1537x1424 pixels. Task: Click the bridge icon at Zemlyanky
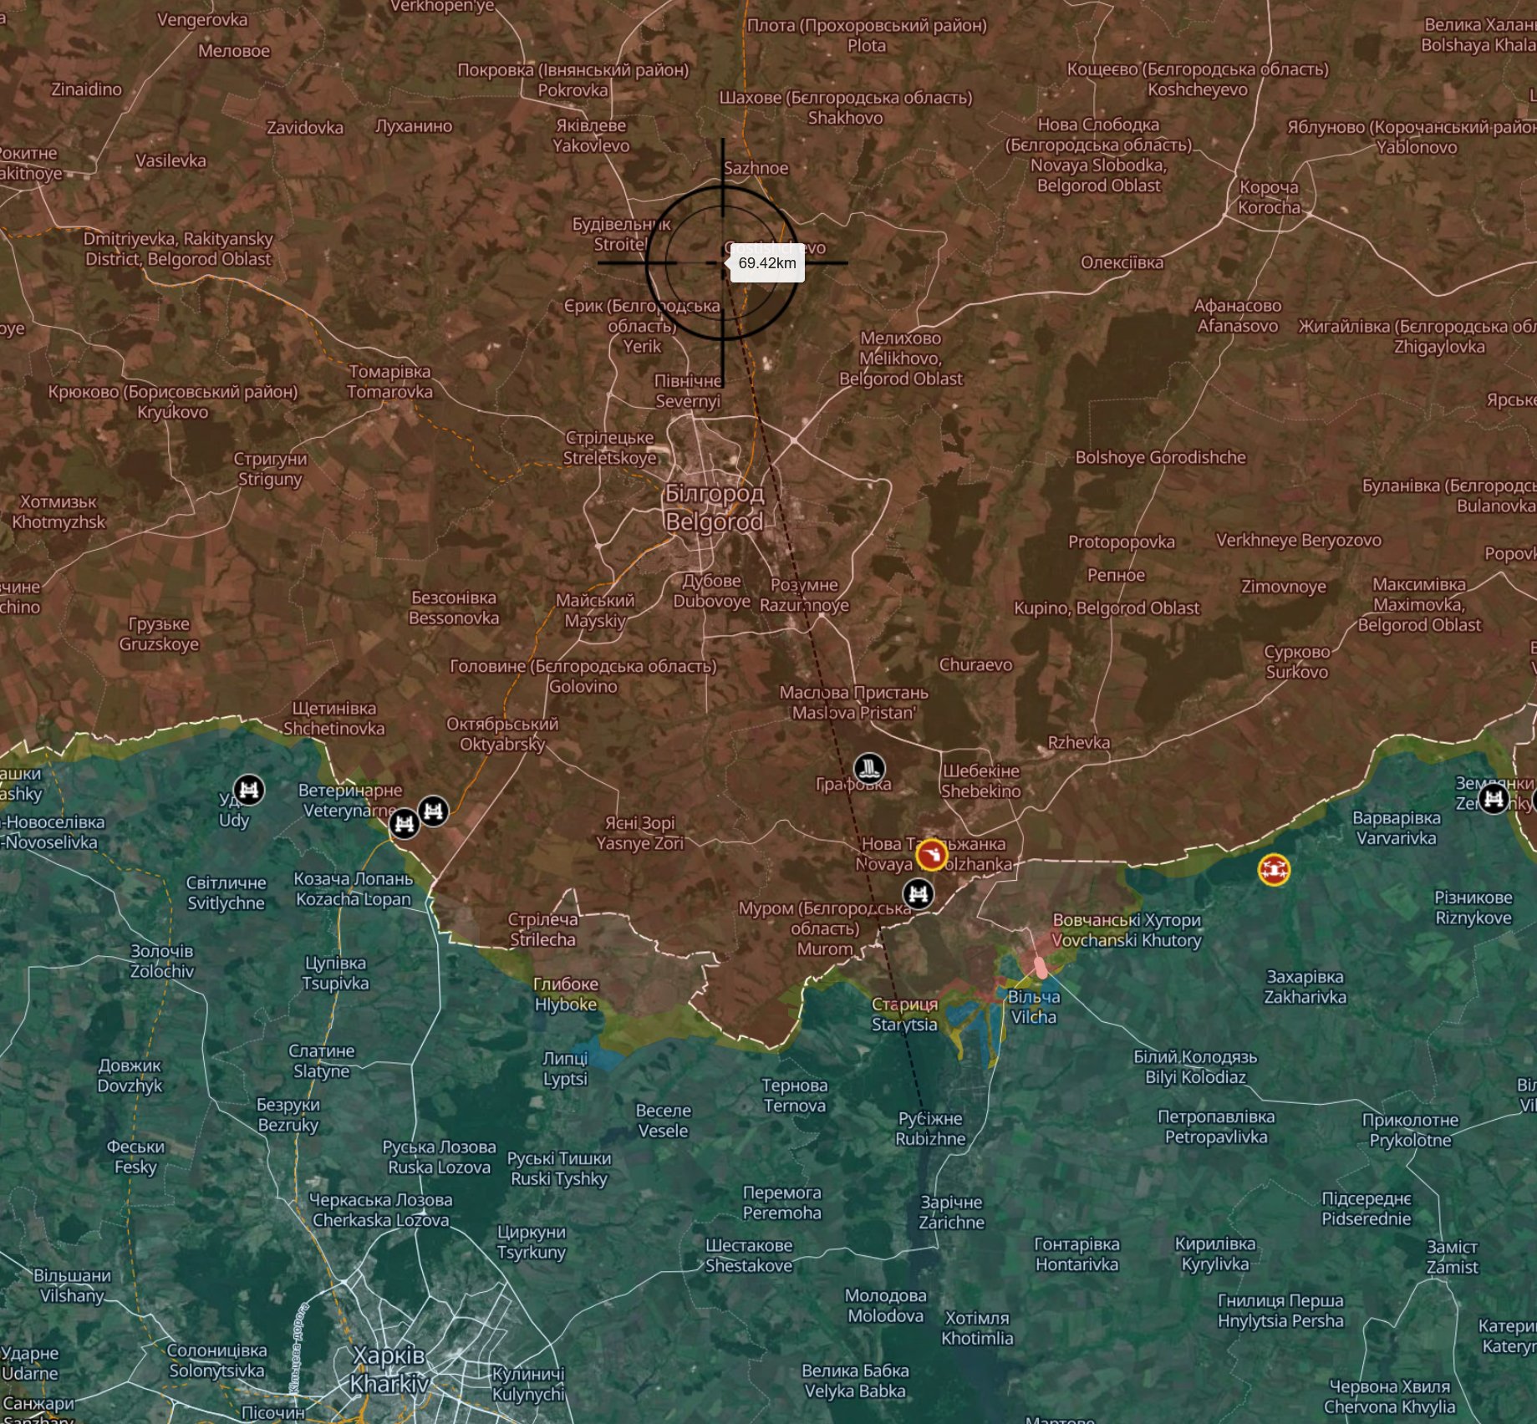pos(1493,799)
